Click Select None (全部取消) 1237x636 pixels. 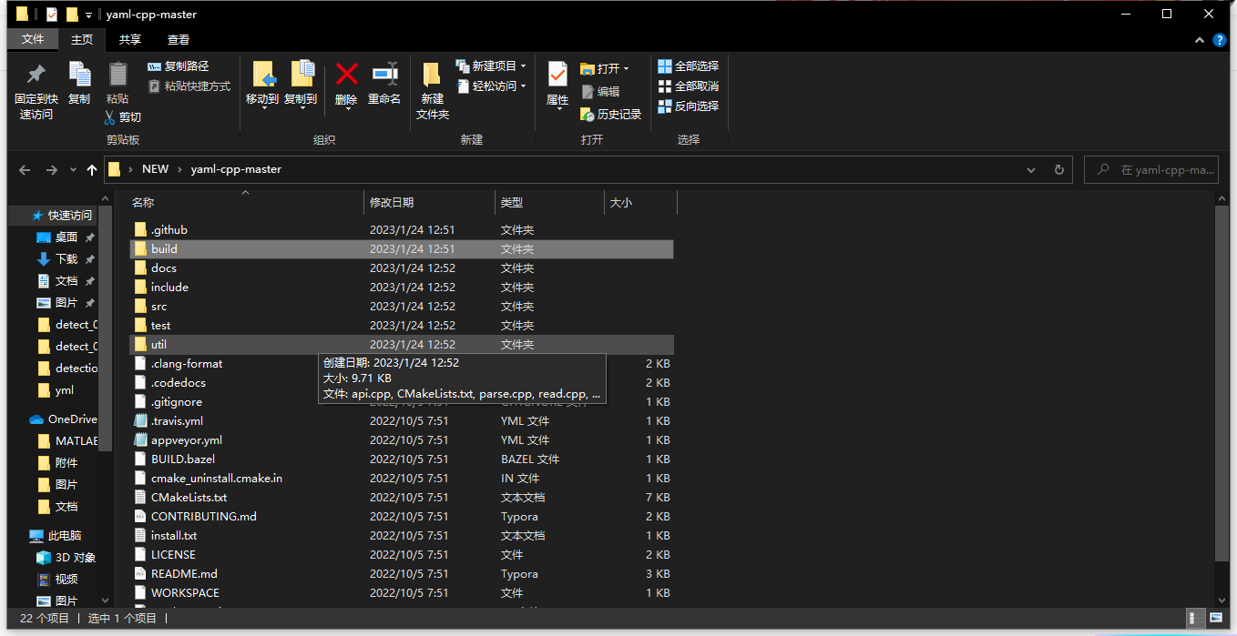pyautogui.click(x=689, y=86)
